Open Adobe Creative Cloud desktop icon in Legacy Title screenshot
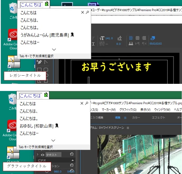 coord(13,35)
